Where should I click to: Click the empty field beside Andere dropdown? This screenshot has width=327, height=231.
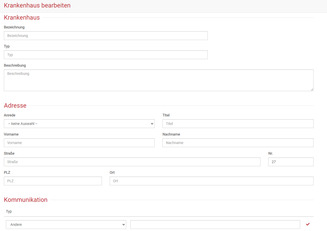(215, 225)
